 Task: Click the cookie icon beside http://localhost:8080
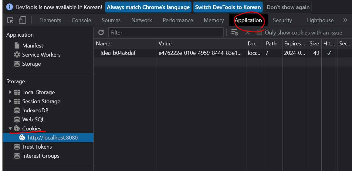(x=22, y=137)
